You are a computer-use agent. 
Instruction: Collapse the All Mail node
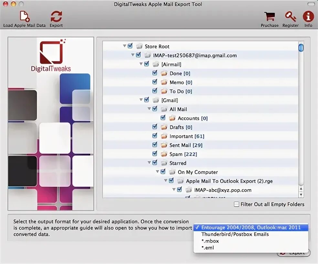149,109
